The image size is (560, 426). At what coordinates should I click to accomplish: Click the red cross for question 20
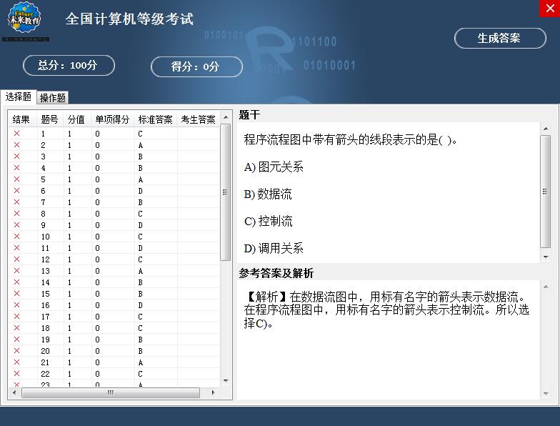[17, 350]
